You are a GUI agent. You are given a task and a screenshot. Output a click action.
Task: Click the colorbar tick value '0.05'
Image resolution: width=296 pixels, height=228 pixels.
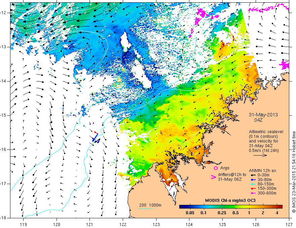[190, 213]
